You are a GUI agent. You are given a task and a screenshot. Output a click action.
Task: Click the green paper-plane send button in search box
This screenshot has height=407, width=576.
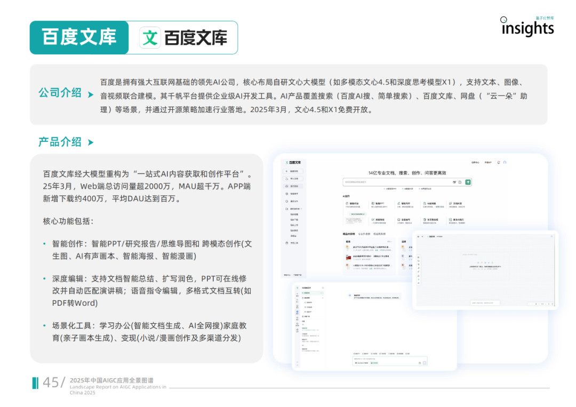tap(468, 182)
